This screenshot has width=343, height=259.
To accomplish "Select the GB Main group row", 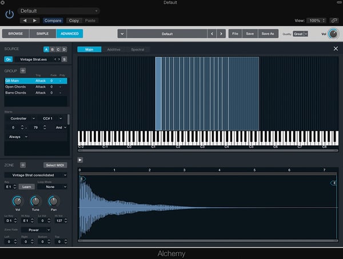I will click(36, 81).
